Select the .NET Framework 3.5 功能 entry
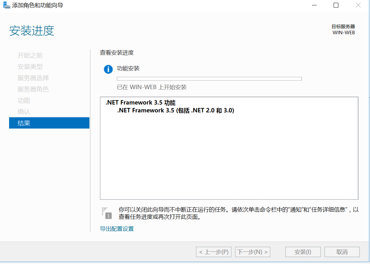 point(140,103)
